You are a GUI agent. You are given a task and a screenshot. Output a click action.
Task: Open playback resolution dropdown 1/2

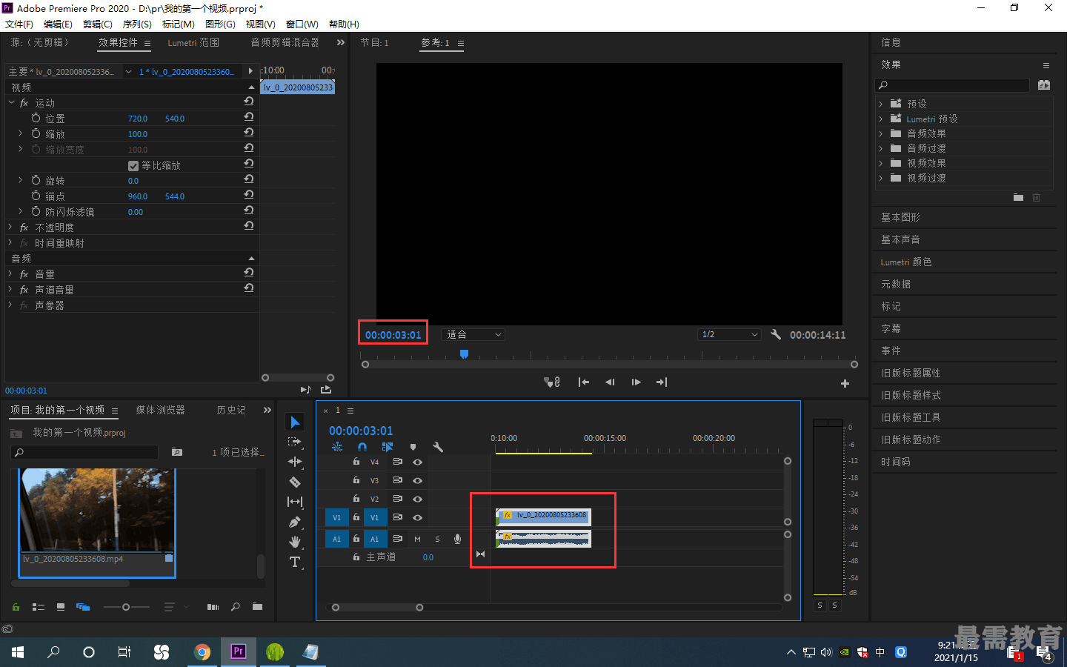tap(730, 334)
